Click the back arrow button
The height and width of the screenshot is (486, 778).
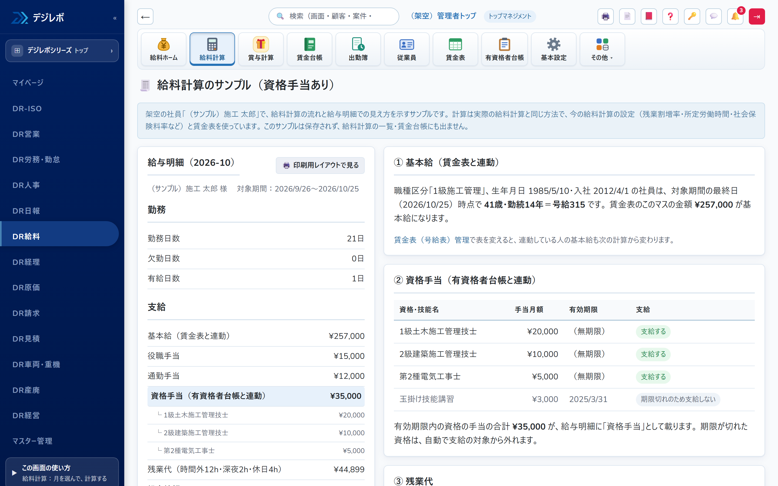pyautogui.click(x=145, y=16)
